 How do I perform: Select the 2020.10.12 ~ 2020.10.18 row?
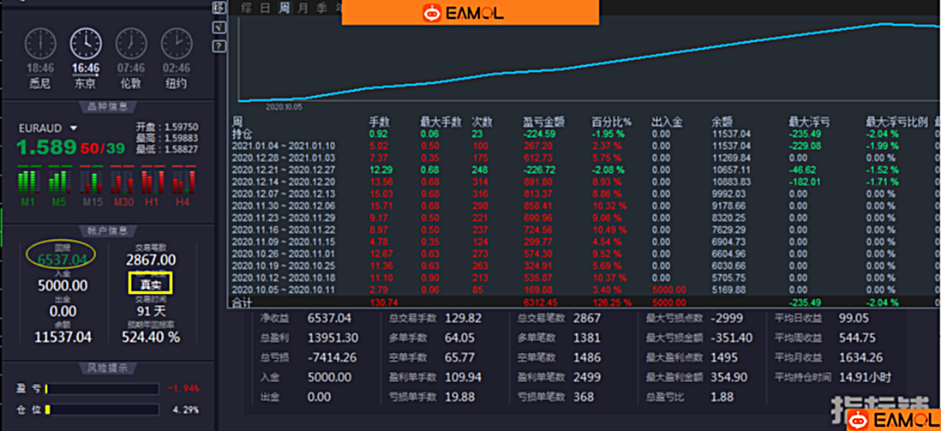click(583, 278)
